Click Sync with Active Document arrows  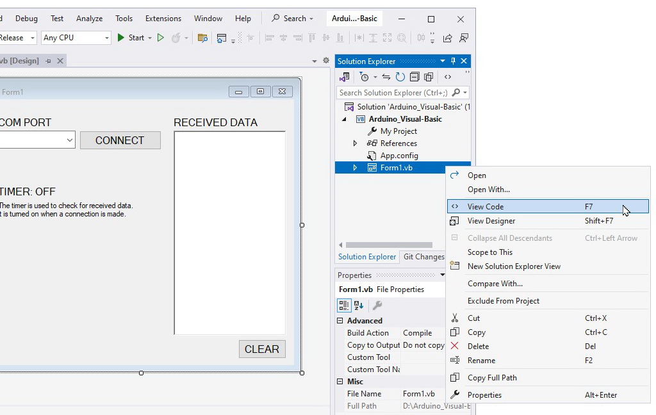click(386, 77)
